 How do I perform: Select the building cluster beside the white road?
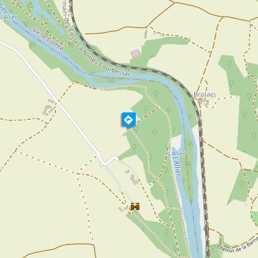[48, 109]
